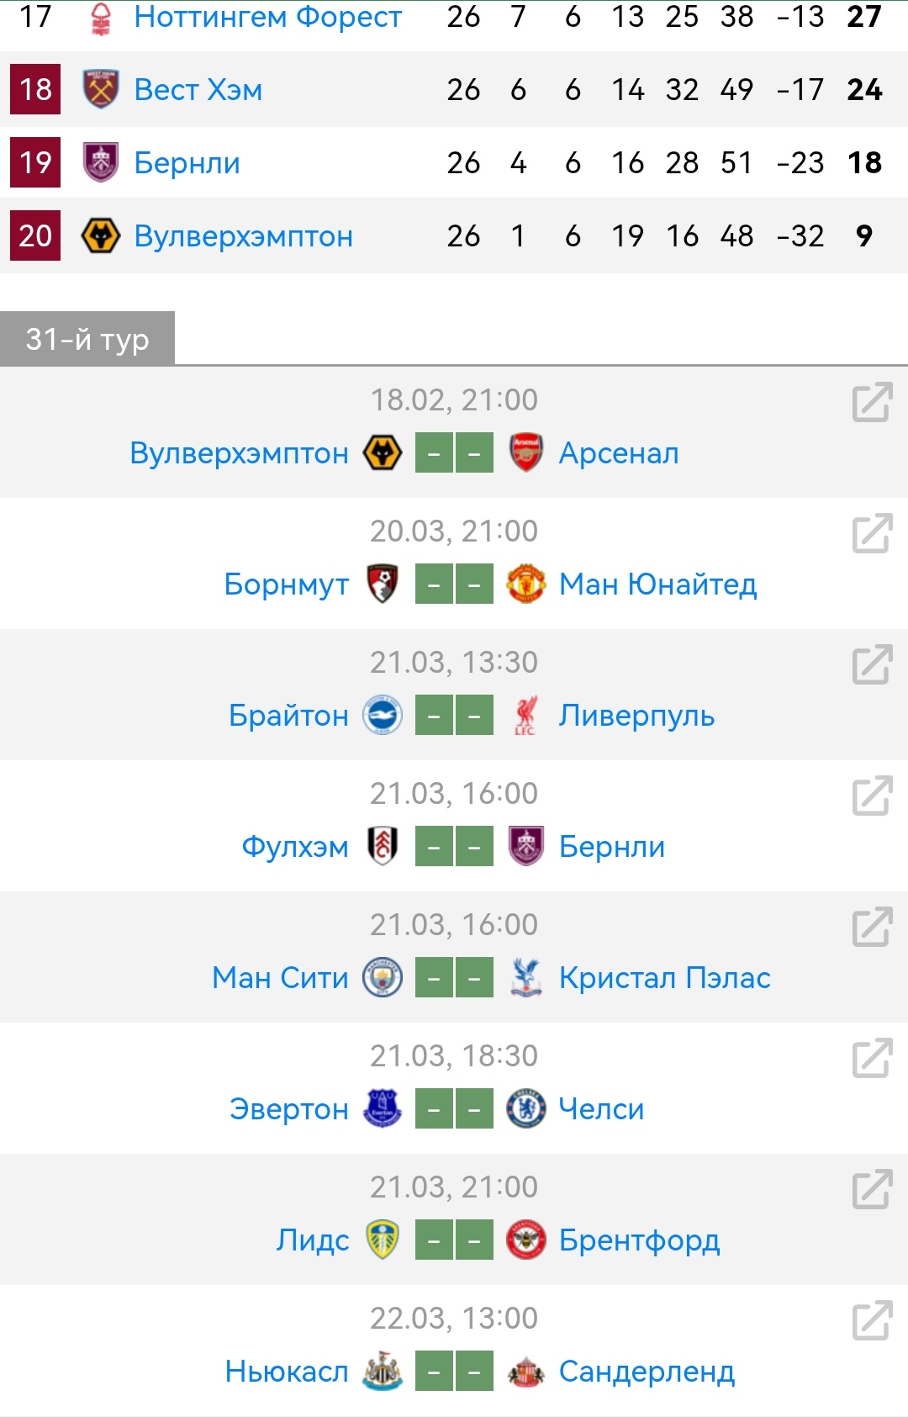Image resolution: width=908 pixels, height=1417 pixels.
Task: Click the Arsenal club crest
Action: [526, 453]
